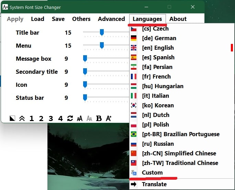235x190 pixels.
Task: Open the Save menu
Action: [x=58, y=19]
